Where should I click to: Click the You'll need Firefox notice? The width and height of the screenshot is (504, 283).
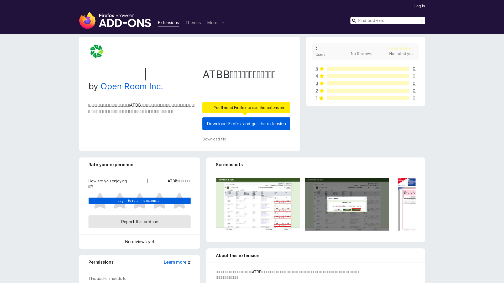click(x=246, y=108)
